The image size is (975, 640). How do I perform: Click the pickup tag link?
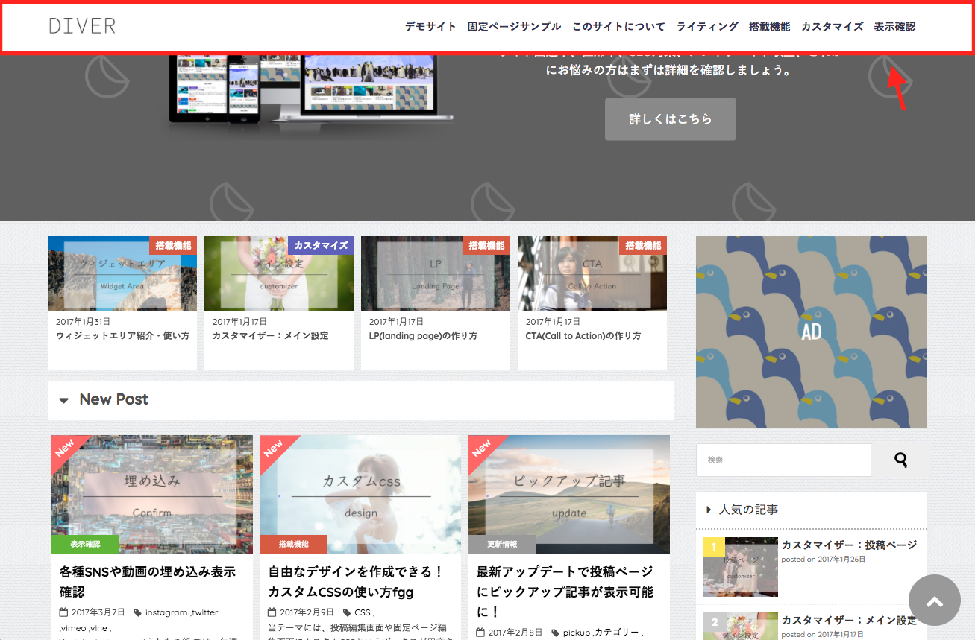tap(577, 633)
